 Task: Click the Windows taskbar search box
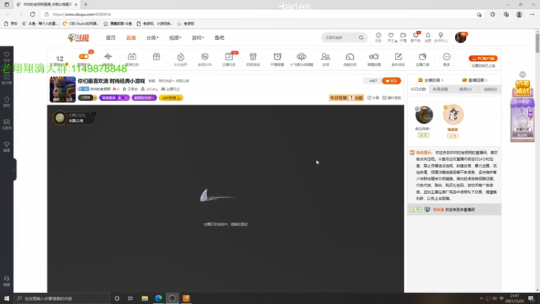(62, 299)
